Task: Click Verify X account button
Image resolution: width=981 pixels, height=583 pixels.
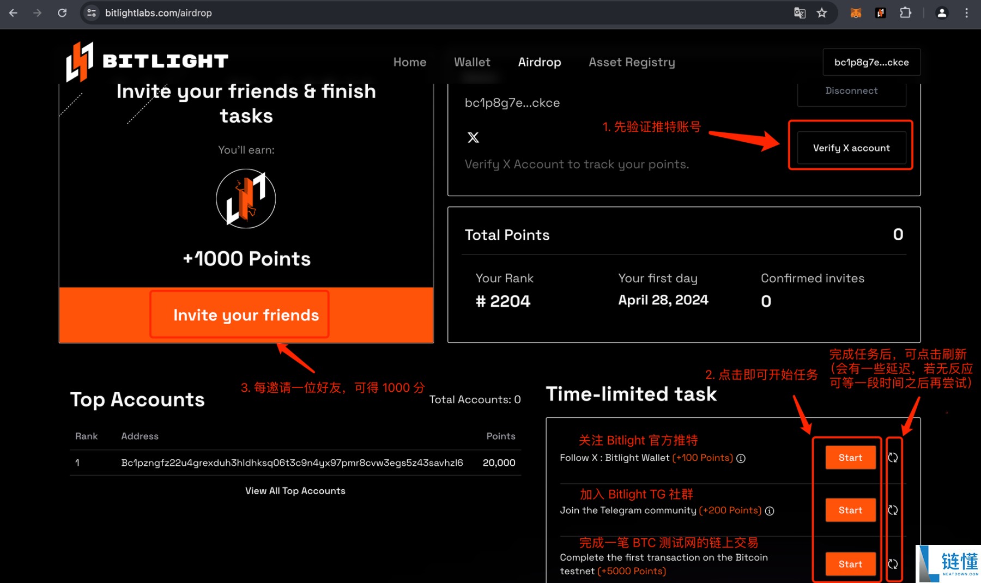Action: pyautogui.click(x=851, y=148)
